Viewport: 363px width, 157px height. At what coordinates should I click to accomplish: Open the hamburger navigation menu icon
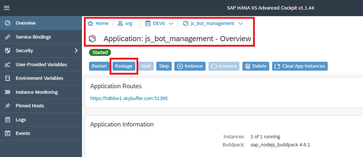tap(7, 8)
